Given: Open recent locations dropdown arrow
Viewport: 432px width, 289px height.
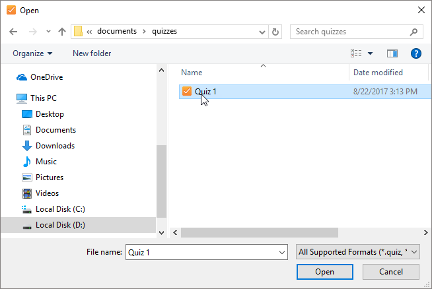Looking at the screenshot, I should coord(48,32).
